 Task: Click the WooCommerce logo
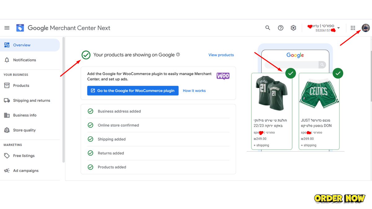[223, 76]
